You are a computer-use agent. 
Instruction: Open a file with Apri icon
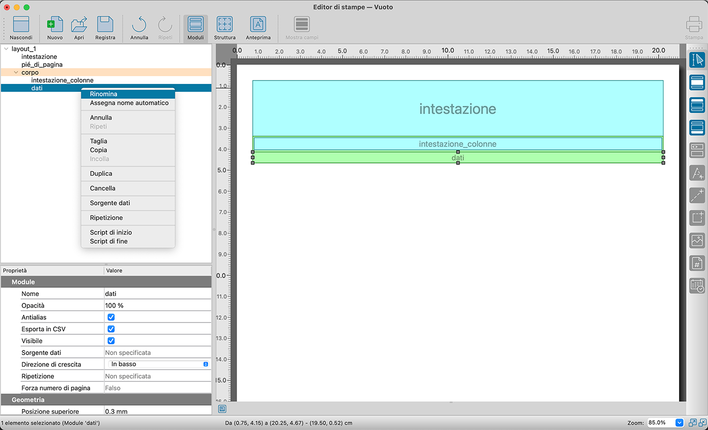coord(79,25)
